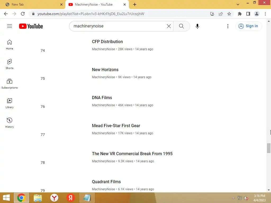Open the YouTube guide hamburger menu
The image size is (271, 203).
coord(10,26)
